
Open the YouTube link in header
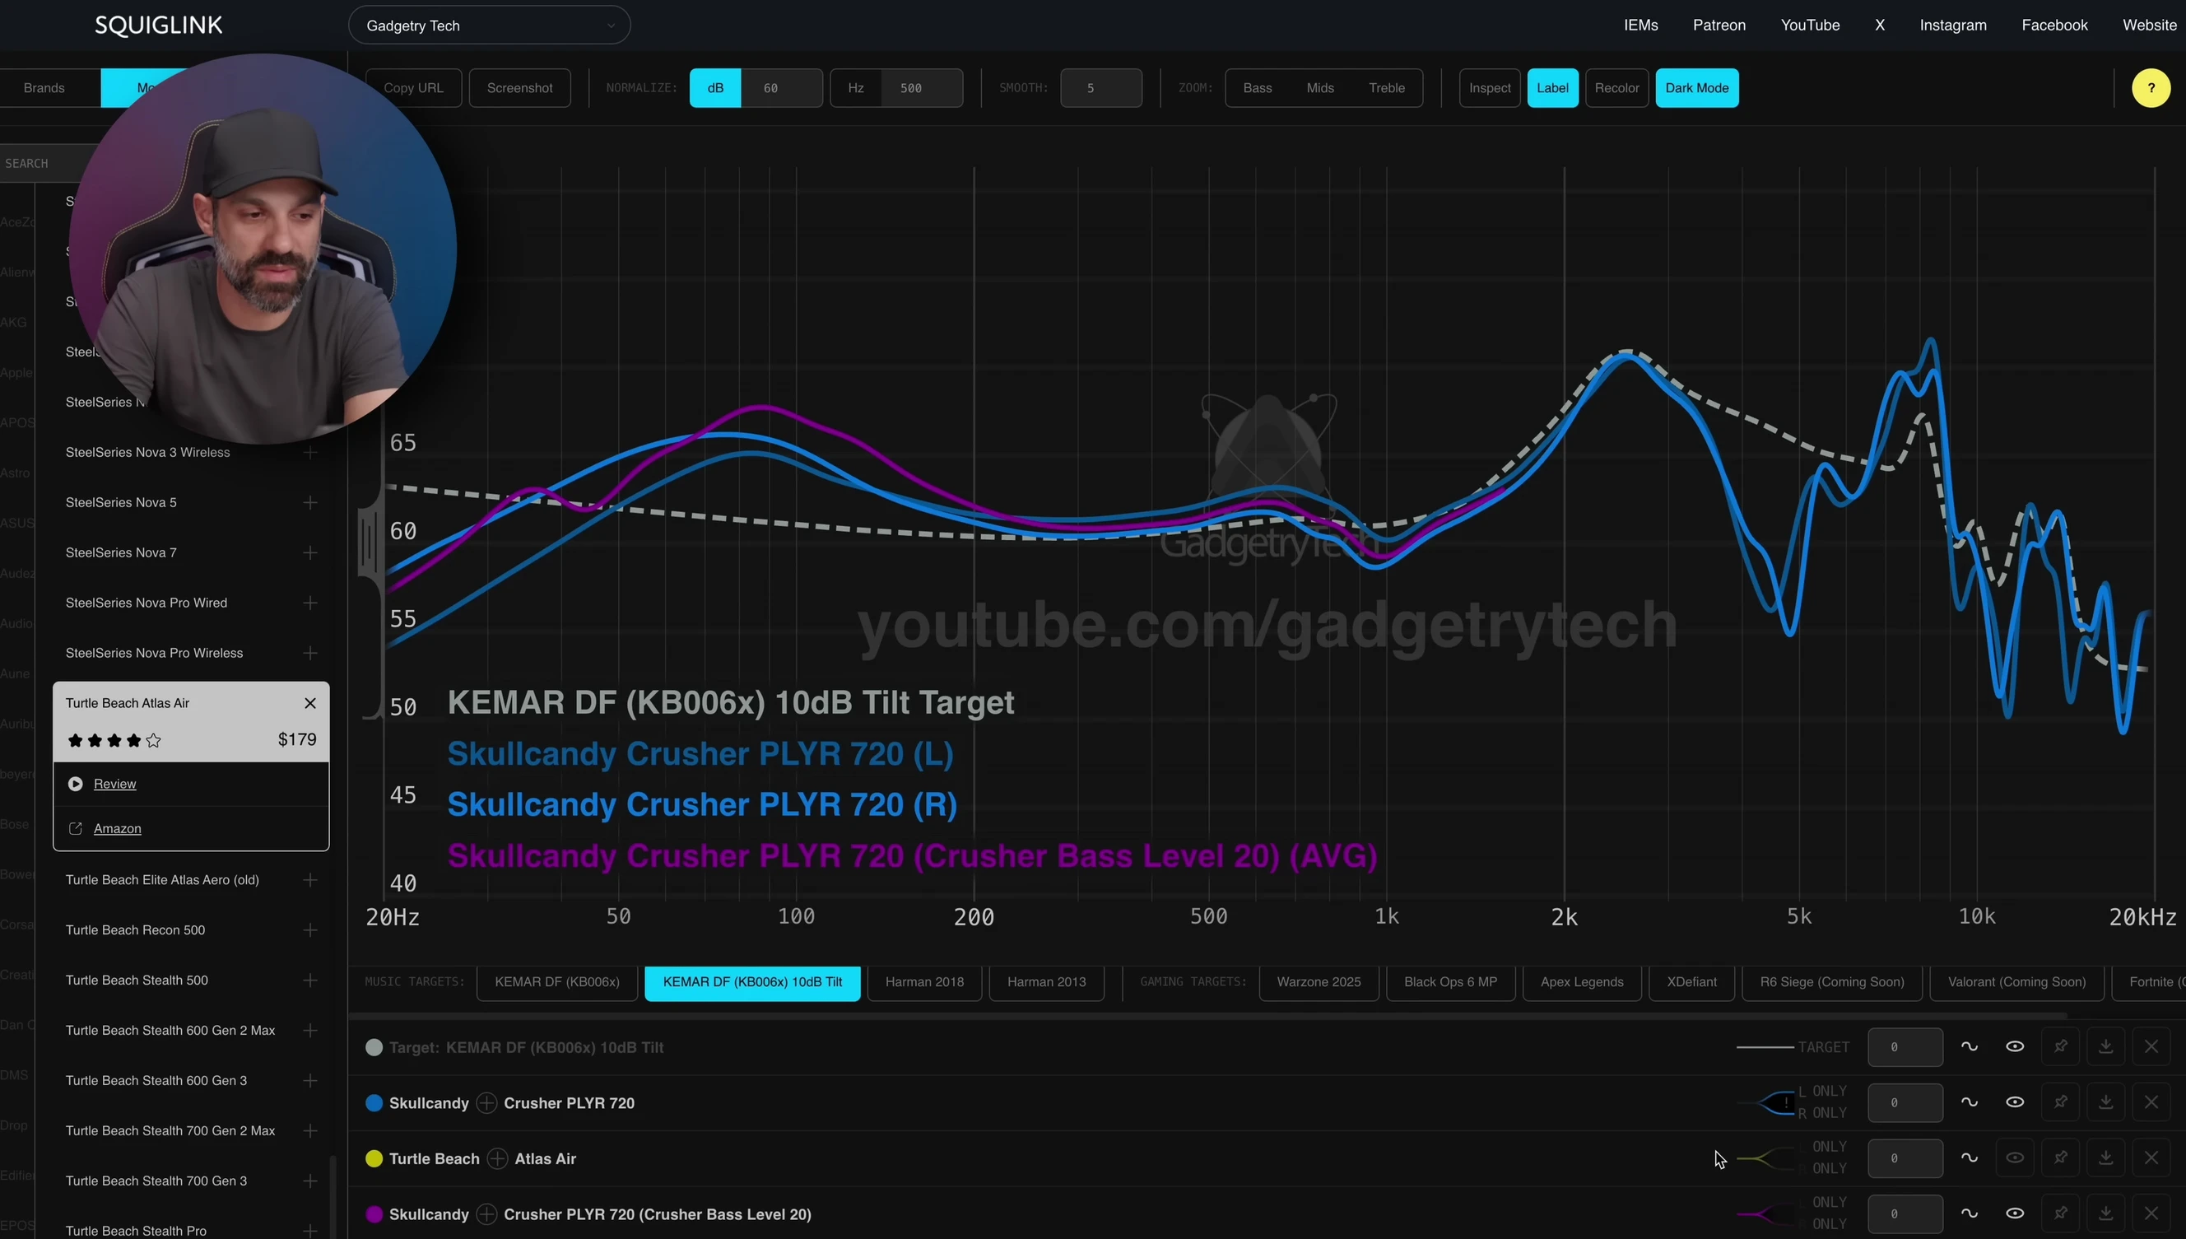point(1810,26)
